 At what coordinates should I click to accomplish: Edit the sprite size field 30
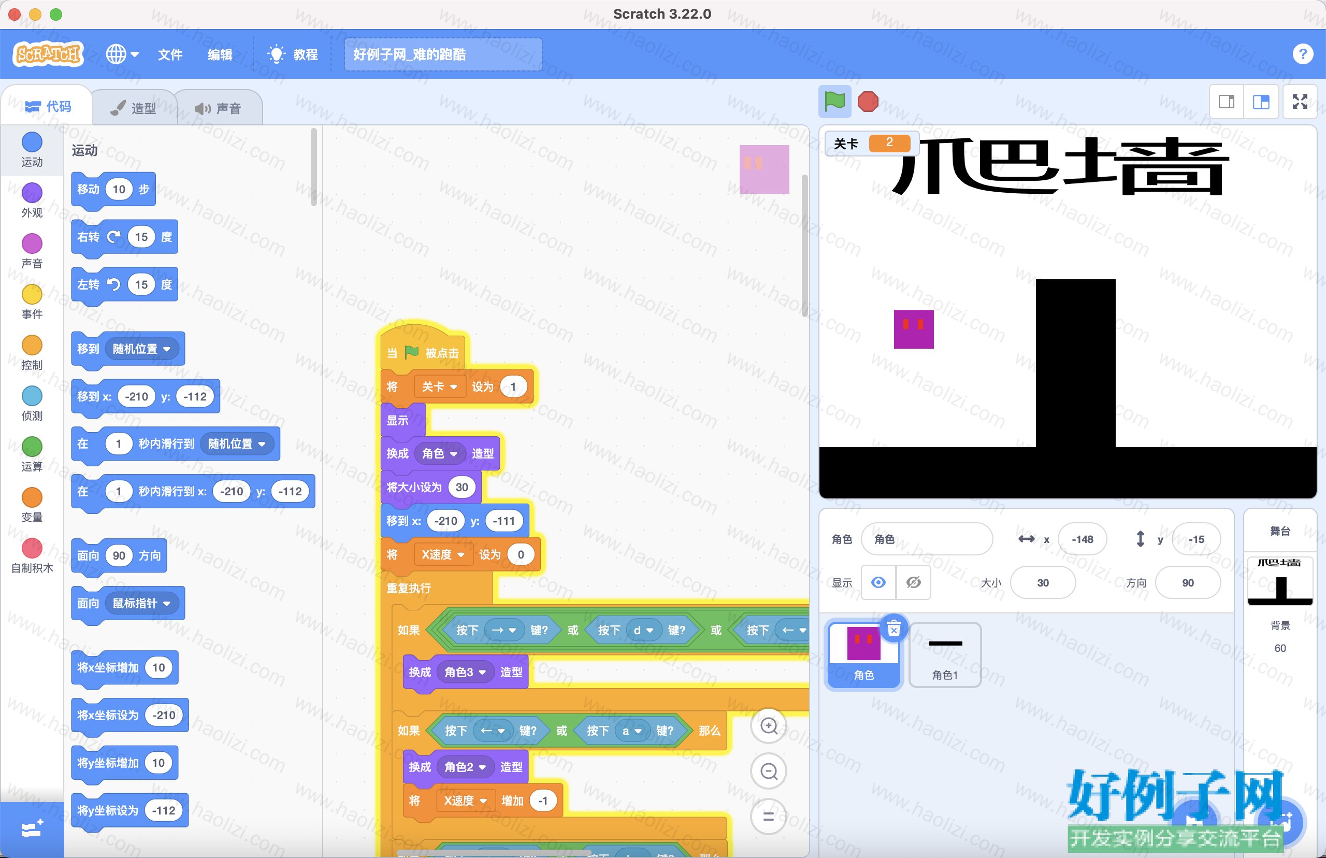(x=1043, y=582)
